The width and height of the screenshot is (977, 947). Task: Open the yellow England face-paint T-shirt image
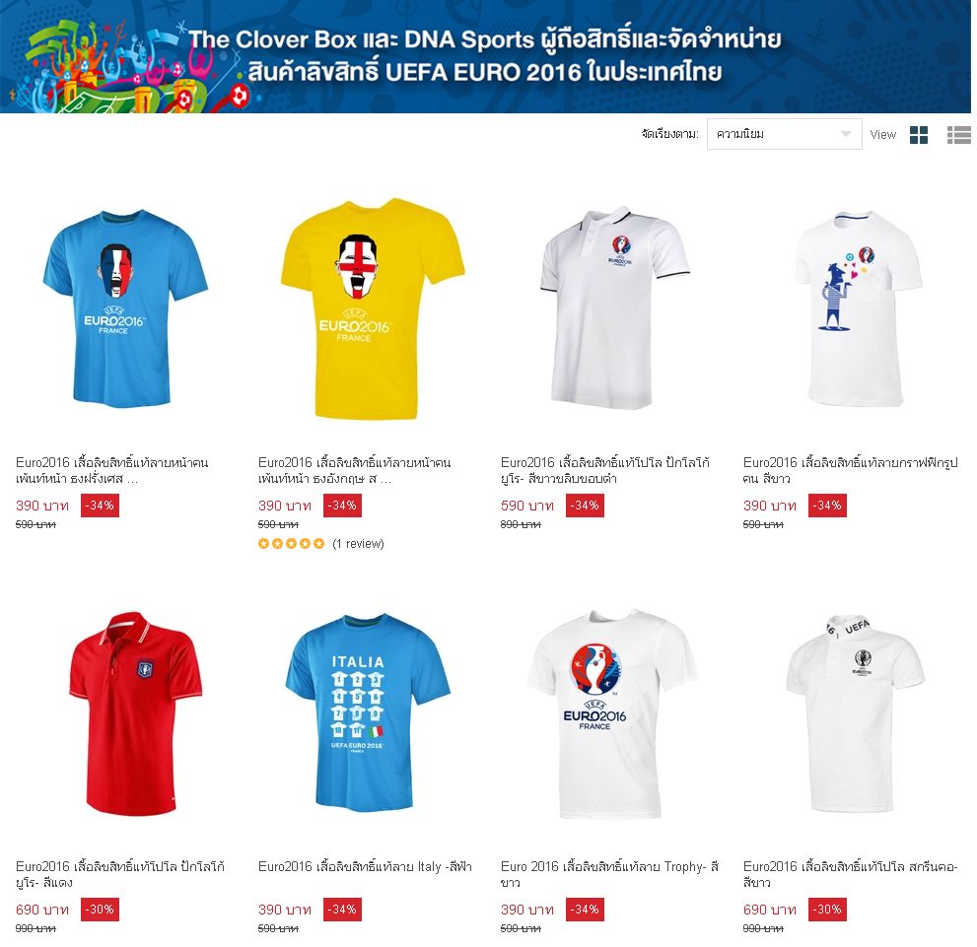click(373, 308)
